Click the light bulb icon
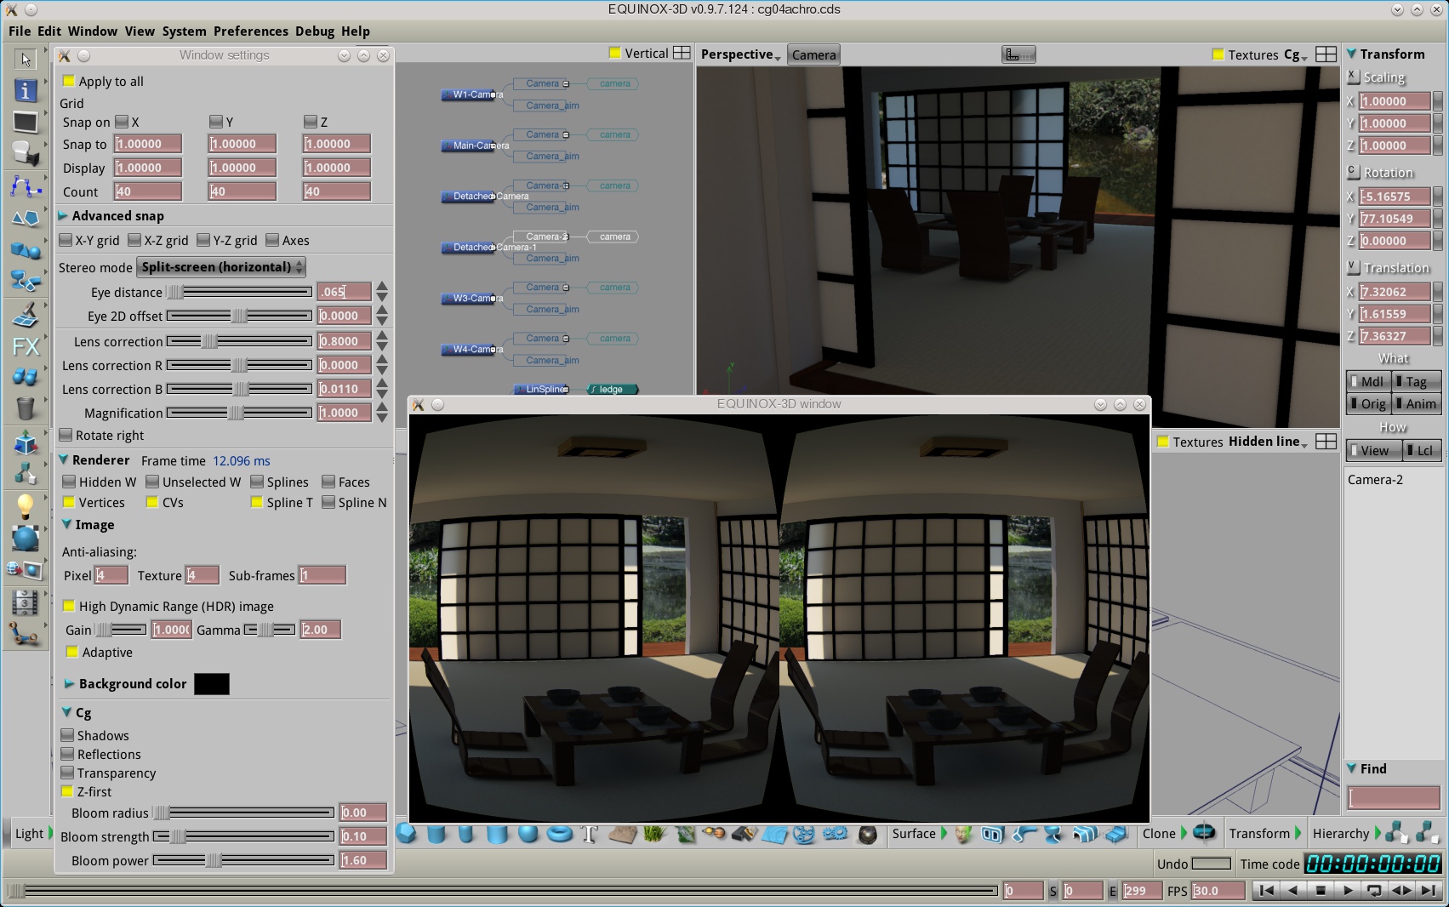Viewport: 1449px width, 907px height. pos(26,506)
